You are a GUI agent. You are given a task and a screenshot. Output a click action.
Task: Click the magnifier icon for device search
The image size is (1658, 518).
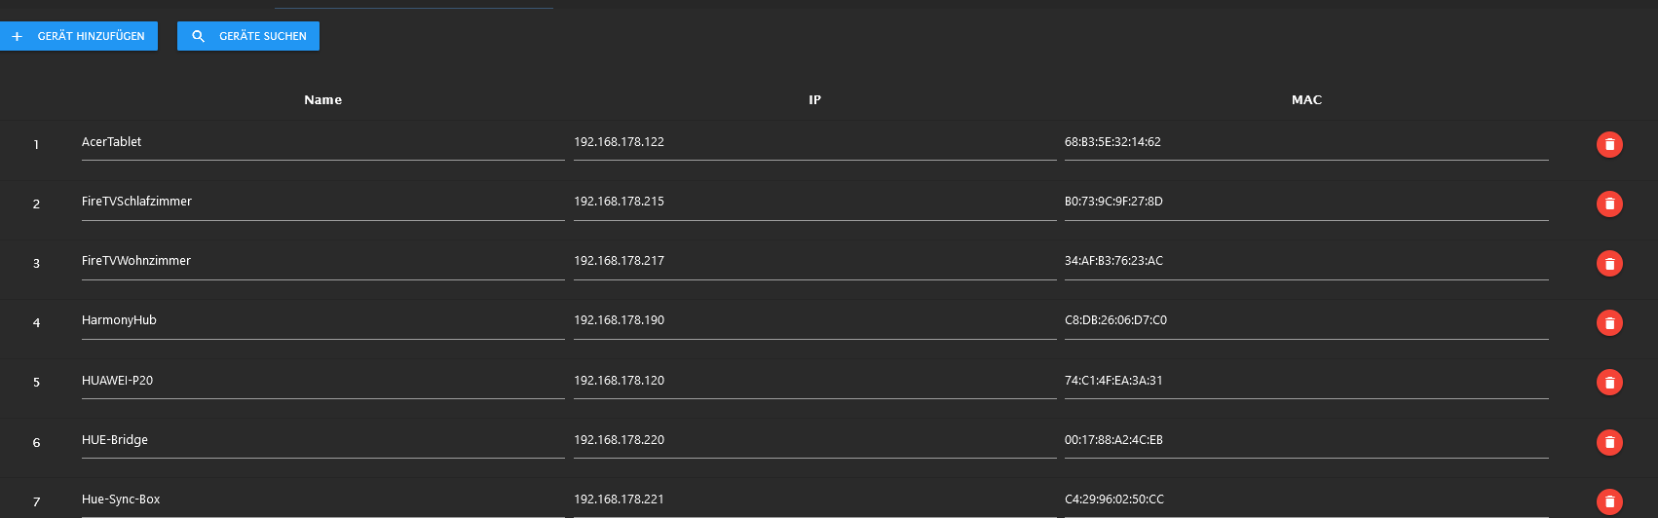click(x=199, y=36)
